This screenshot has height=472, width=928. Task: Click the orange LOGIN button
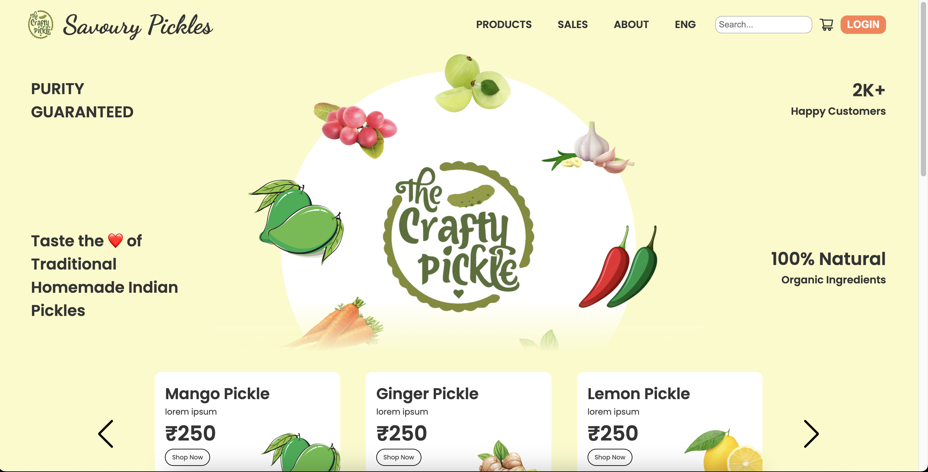tap(863, 25)
